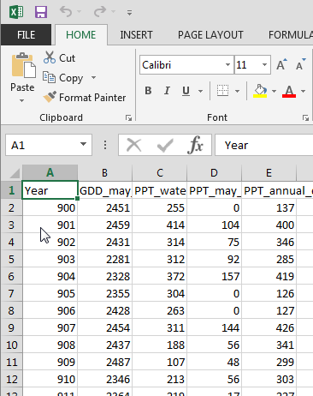313x396 pixels.
Task: Expand the Paste options arrow
Action: coord(22,100)
